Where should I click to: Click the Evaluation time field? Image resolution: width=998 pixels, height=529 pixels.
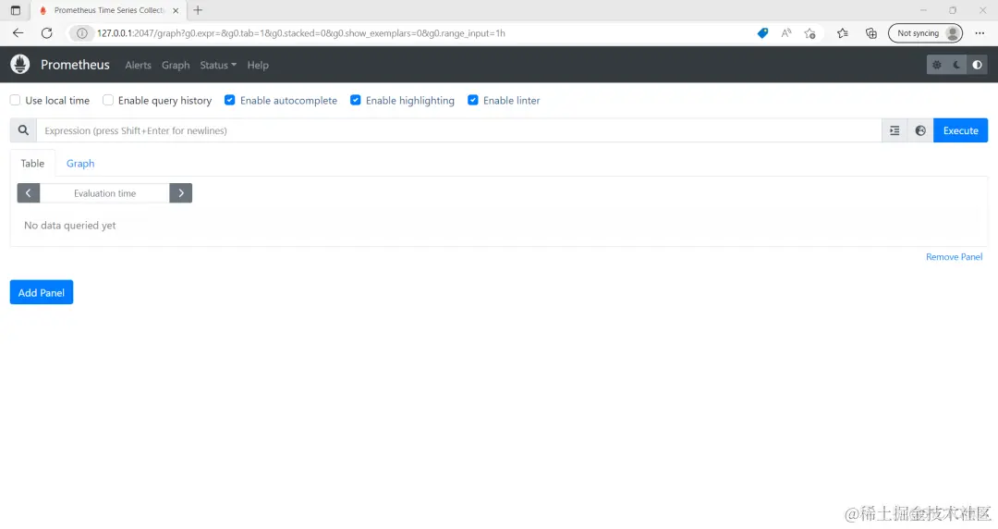(104, 193)
